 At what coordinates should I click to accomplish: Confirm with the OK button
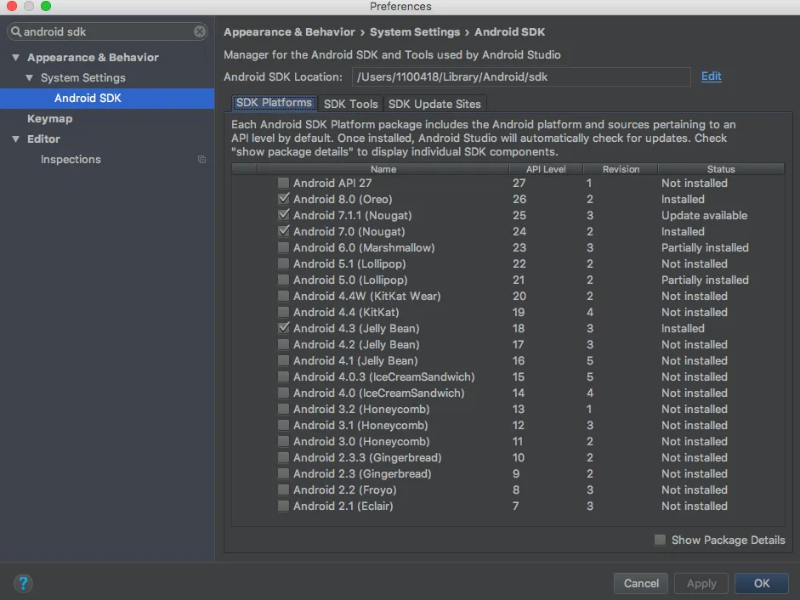[761, 583]
